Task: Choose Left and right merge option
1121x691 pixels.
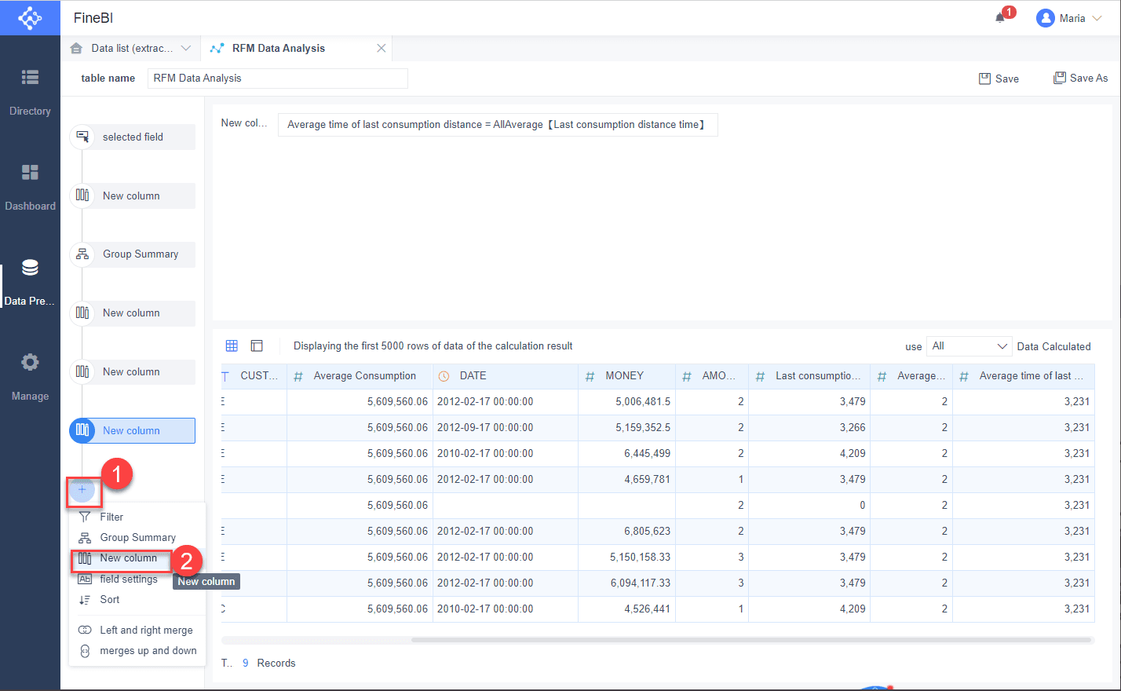Action: [137, 630]
